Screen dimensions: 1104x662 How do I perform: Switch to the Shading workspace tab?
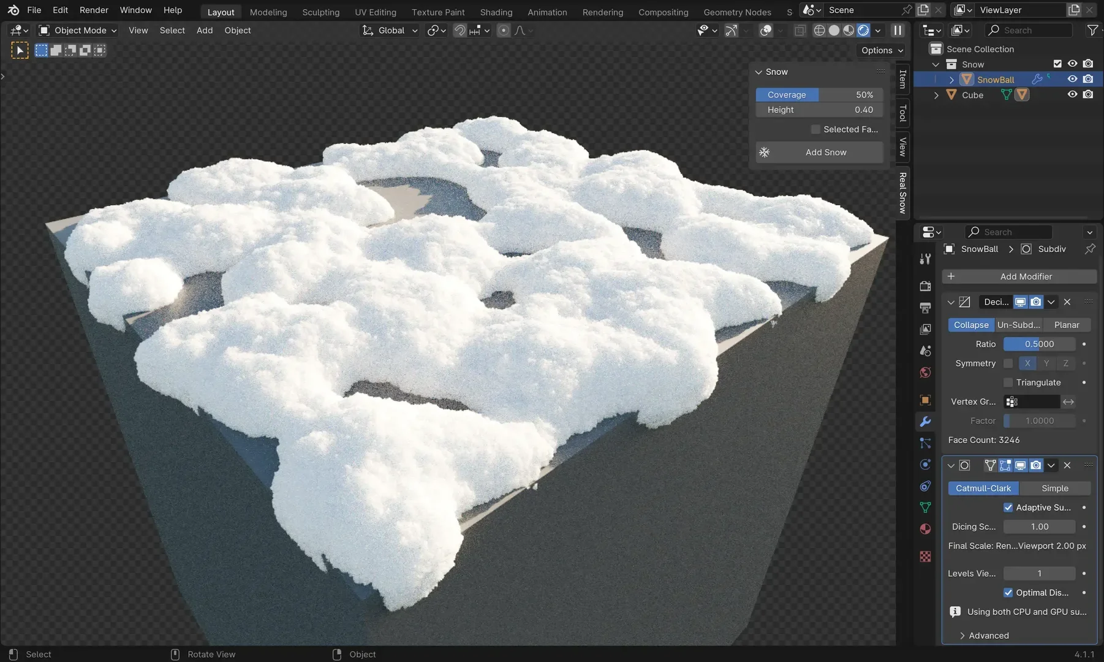[x=496, y=12]
